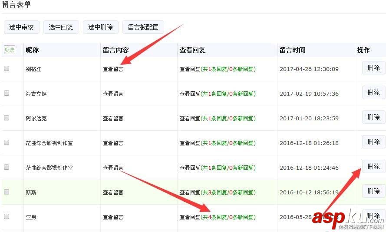This screenshot has width=386, height=232.
Task: Open 查看留言 for 海吉立健
Action: click(x=113, y=94)
